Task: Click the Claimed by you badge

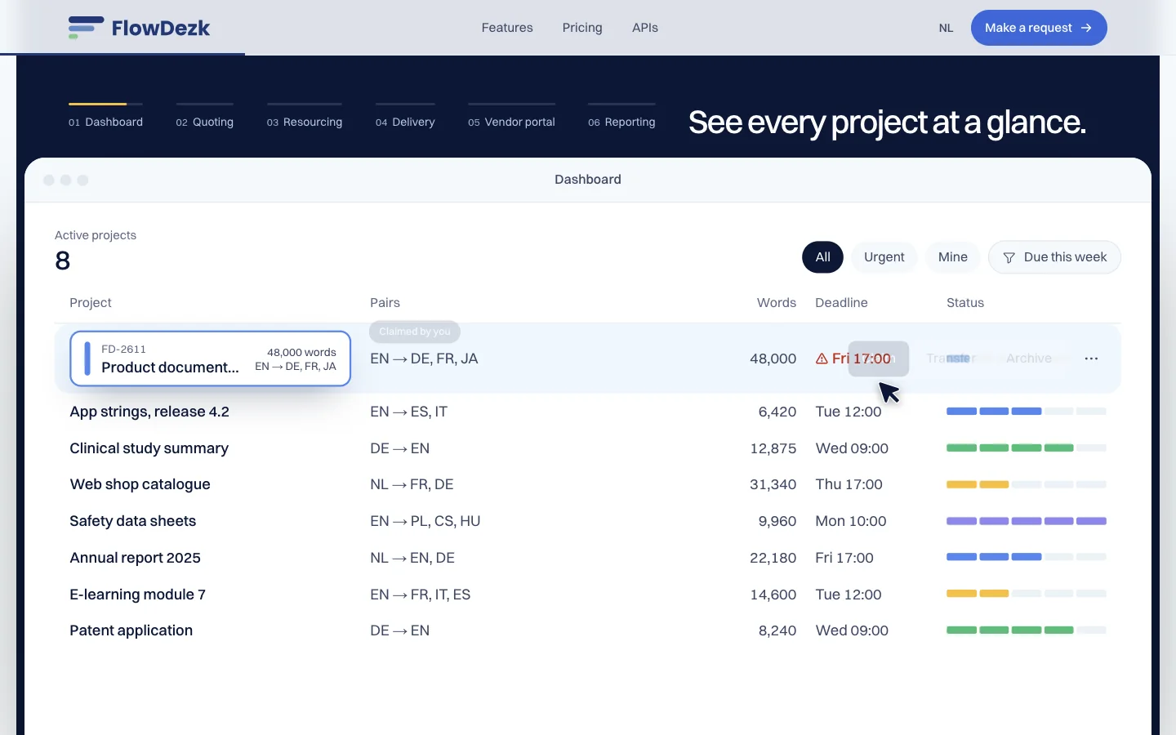Action: (x=415, y=332)
